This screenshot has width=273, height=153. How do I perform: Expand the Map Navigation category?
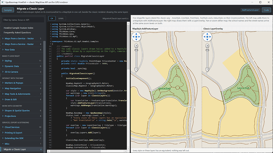[22, 88]
